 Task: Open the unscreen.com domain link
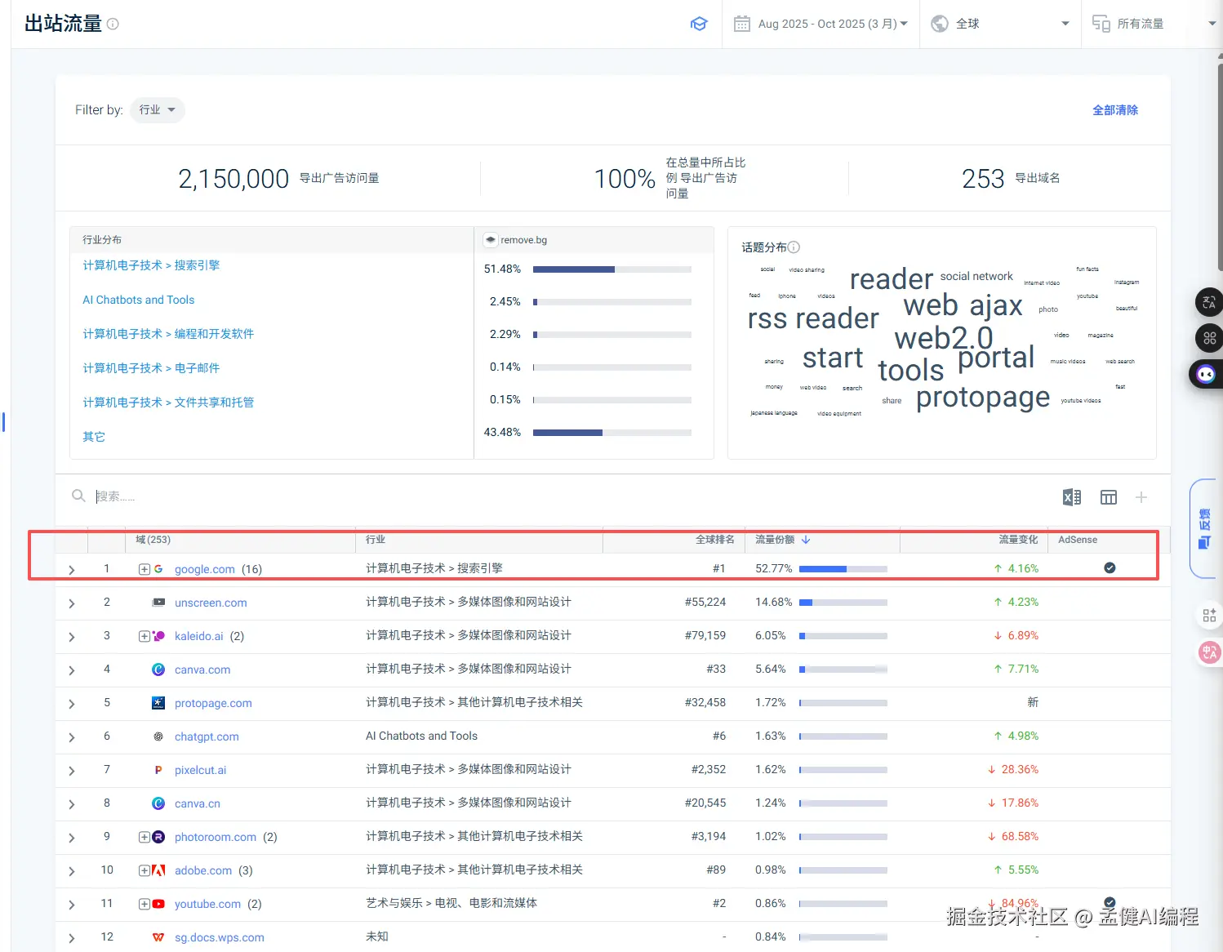(x=211, y=603)
